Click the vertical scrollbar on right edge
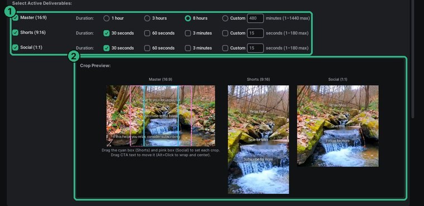 coord(412,60)
